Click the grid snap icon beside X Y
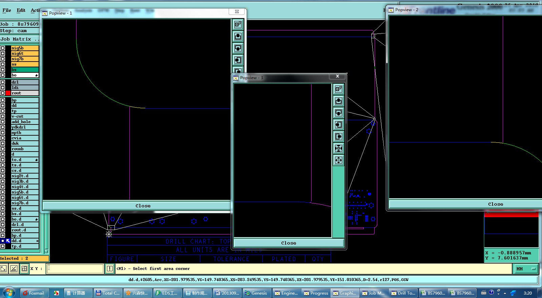 point(24,269)
